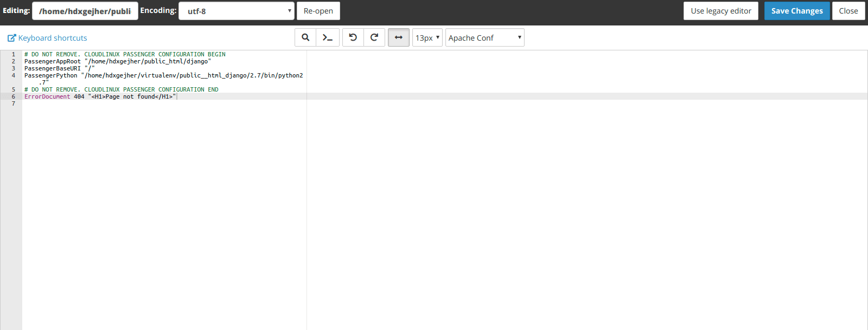Click line number 1 in the gutter

pos(14,54)
